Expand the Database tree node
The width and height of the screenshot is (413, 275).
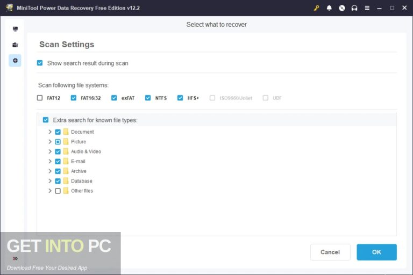tap(50, 181)
